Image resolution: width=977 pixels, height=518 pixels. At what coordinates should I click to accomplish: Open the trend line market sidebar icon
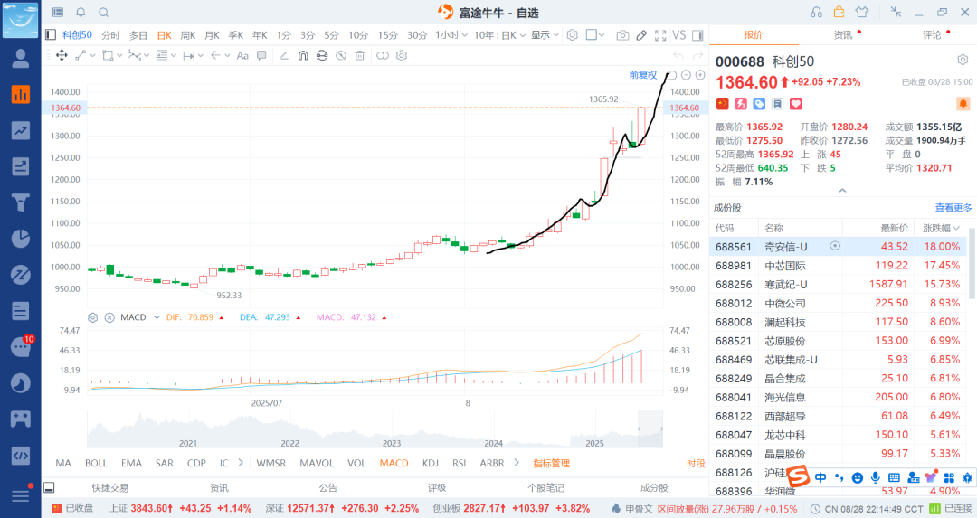pos(21,130)
